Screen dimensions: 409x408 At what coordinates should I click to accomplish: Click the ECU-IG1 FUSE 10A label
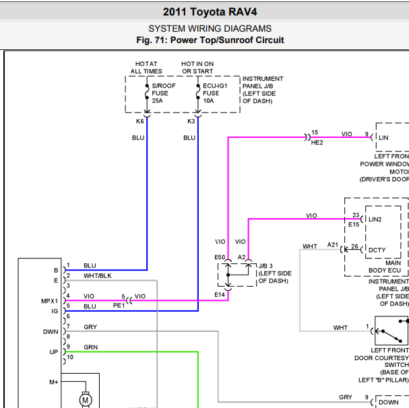(x=215, y=93)
